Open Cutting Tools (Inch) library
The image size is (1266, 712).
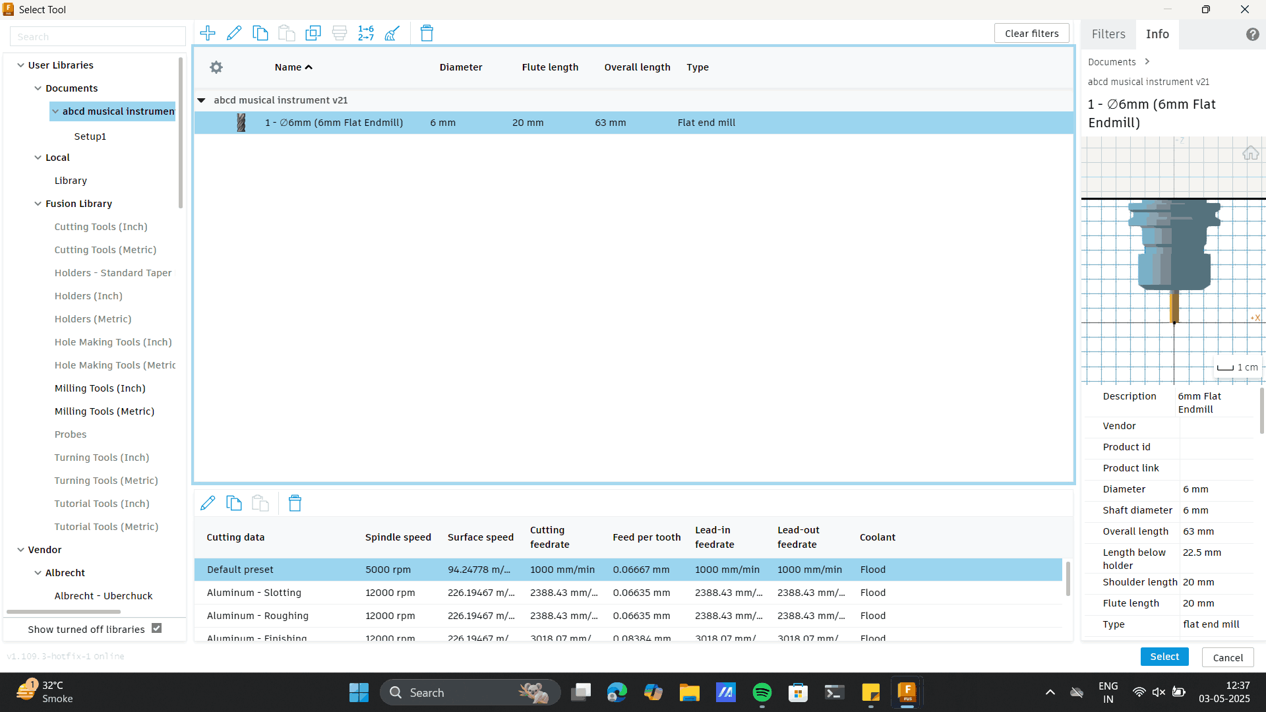(x=101, y=227)
